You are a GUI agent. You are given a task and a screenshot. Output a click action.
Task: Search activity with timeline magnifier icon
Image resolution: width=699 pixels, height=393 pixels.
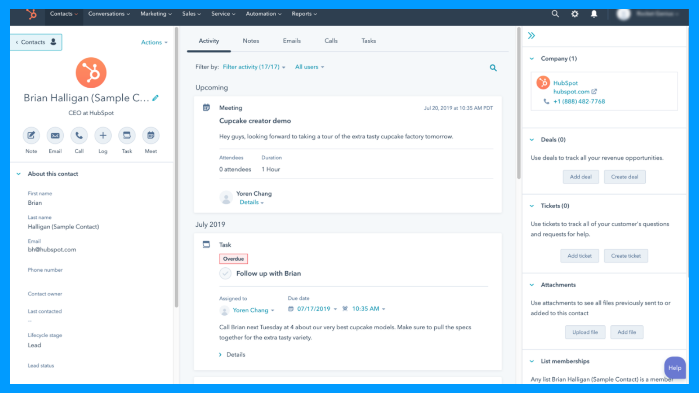493,68
